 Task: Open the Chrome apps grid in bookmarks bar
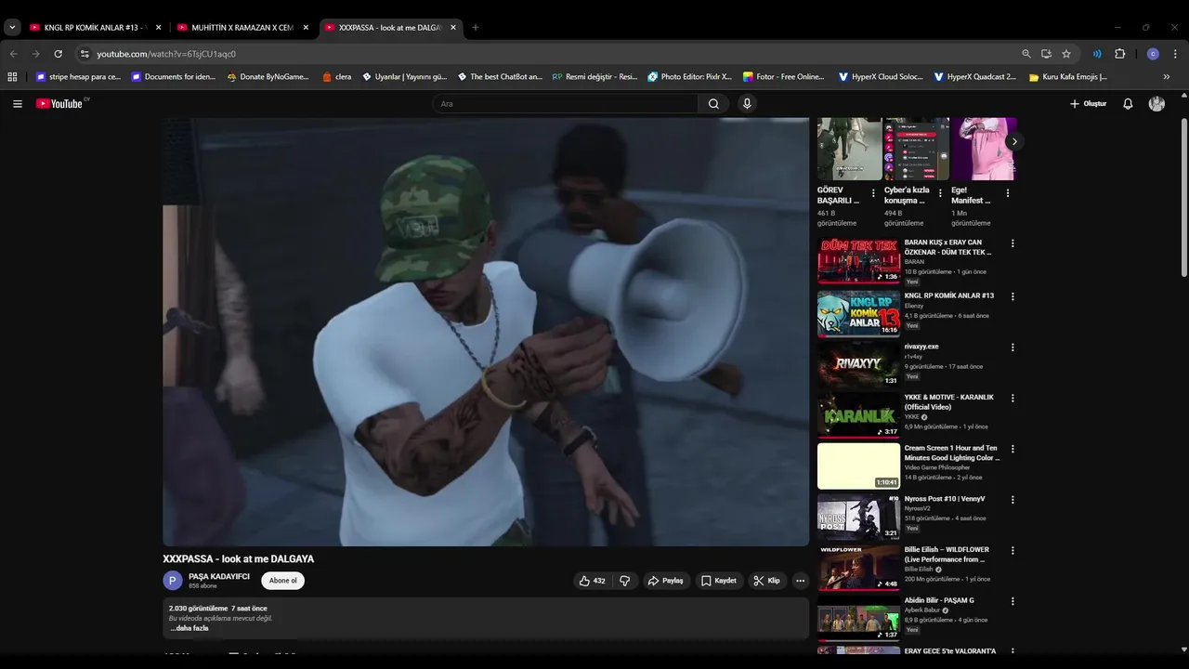pos(12,77)
